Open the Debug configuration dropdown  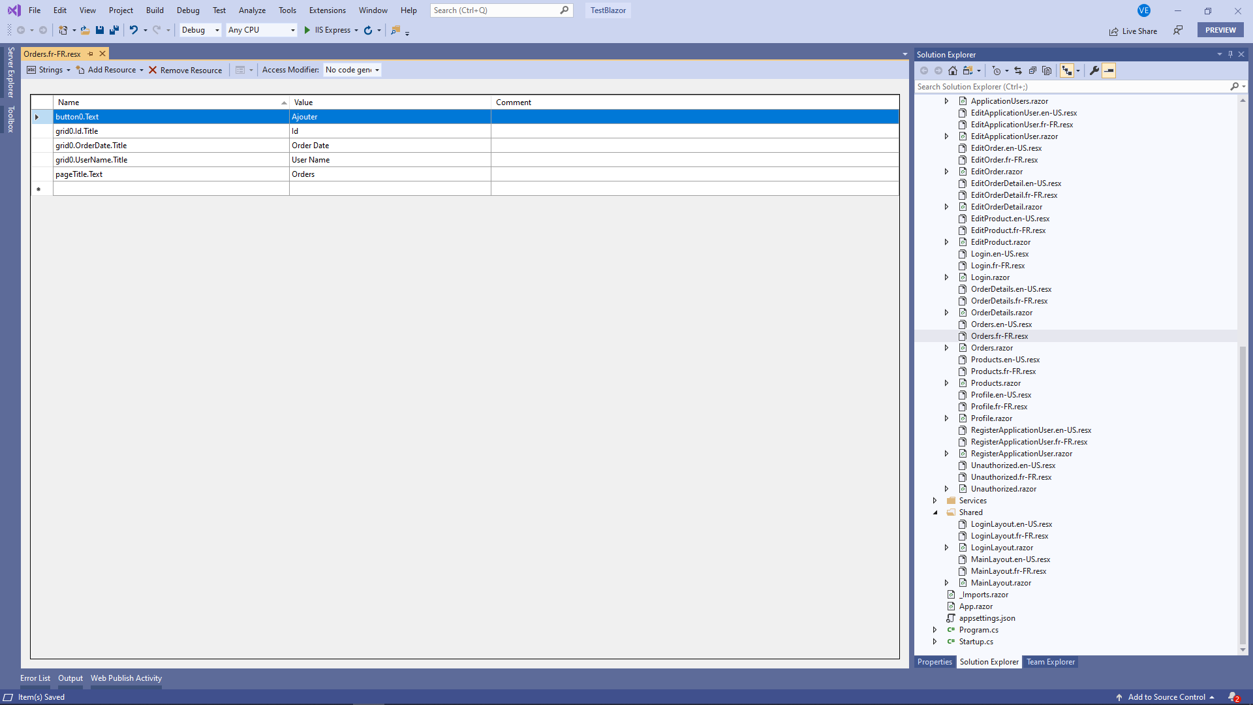(200, 30)
